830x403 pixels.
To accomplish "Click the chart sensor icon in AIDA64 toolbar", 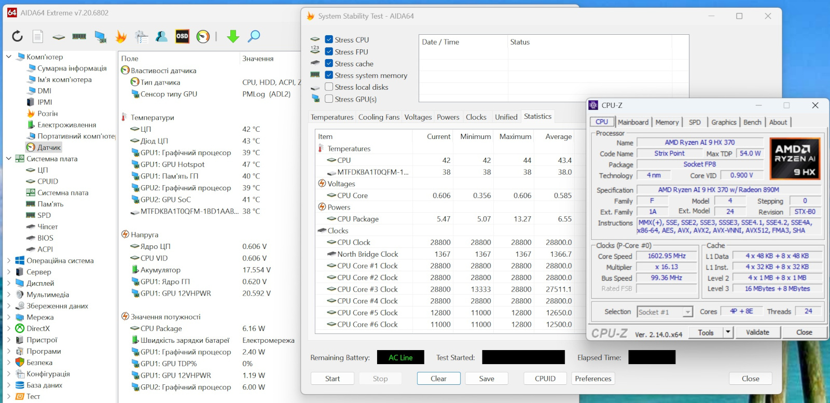I will tap(141, 36).
